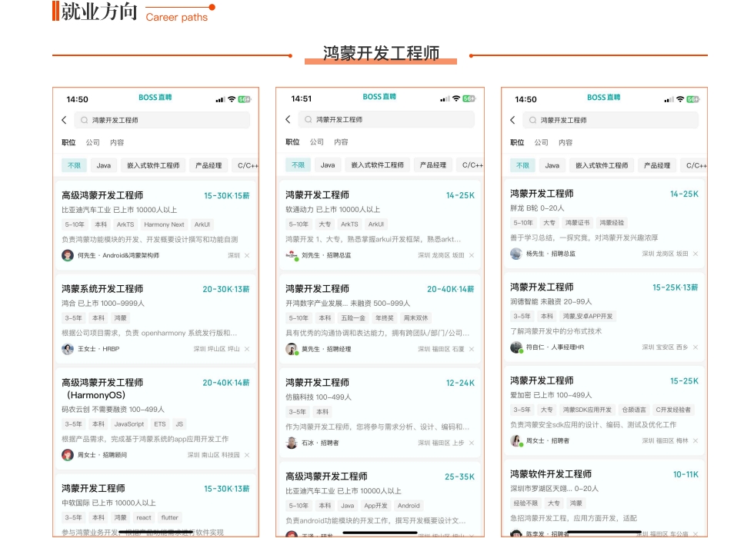The height and width of the screenshot is (538, 754).
Task: Dismiss the 比亚迪汽车工业 15-30K job card
Action: tap(247, 255)
